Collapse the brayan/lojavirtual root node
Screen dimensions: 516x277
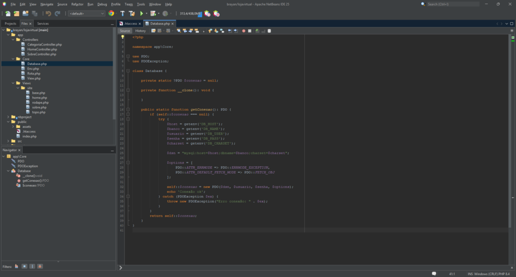click(4, 30)
